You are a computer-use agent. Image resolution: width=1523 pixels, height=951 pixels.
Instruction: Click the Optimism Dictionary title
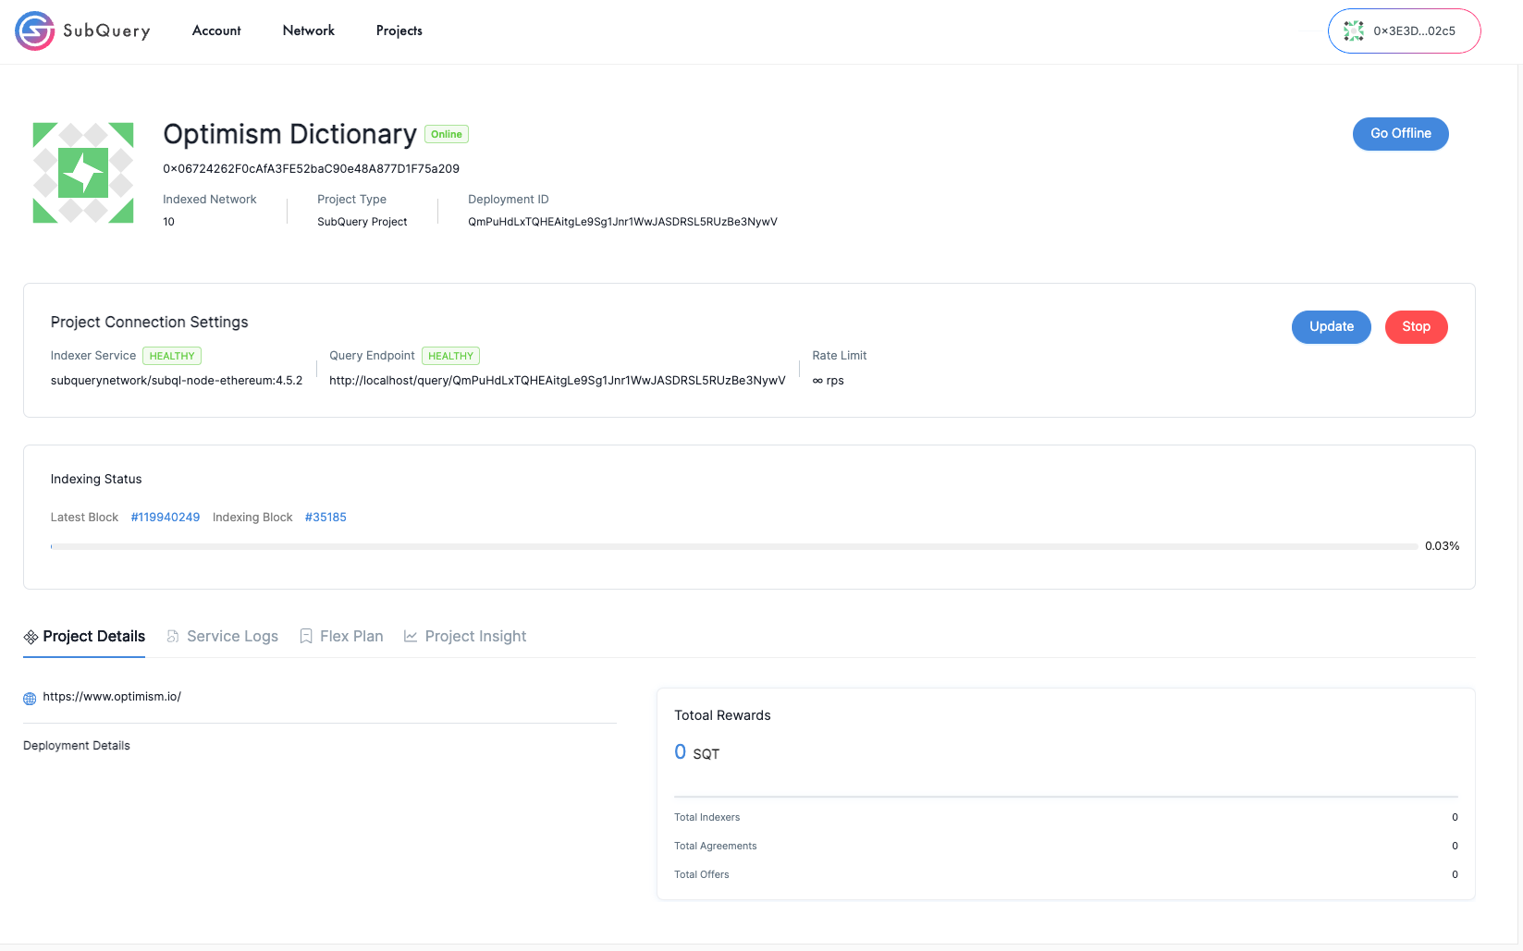tap(290, 134)
